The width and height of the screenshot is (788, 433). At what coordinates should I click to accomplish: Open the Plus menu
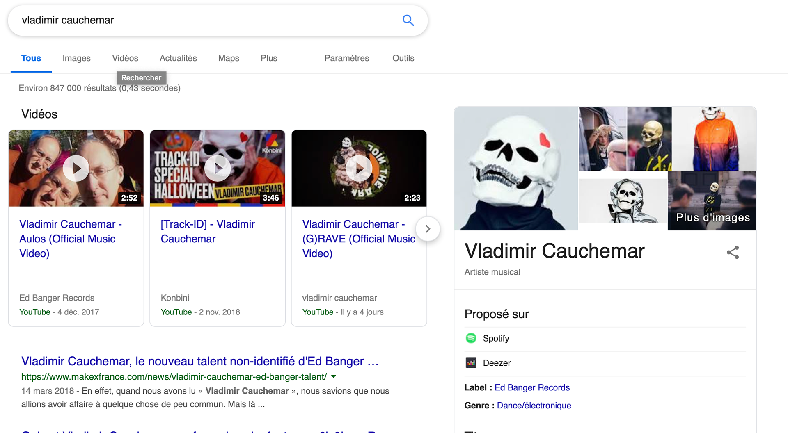(x=269, y=58)
